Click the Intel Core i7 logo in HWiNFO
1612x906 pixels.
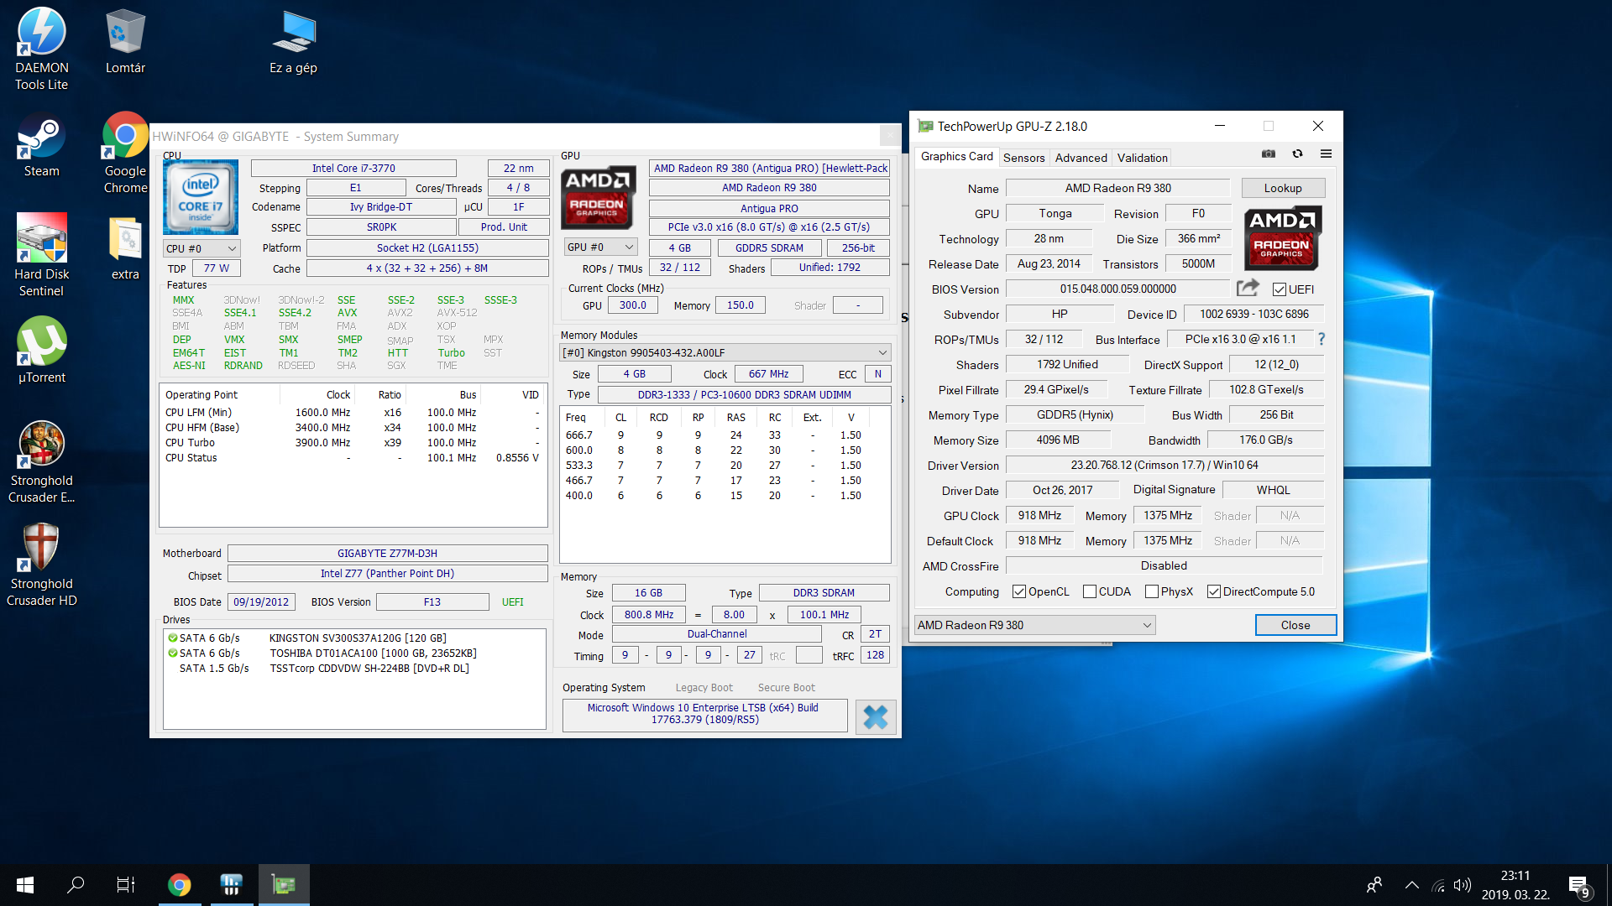[x=201, y=196]
